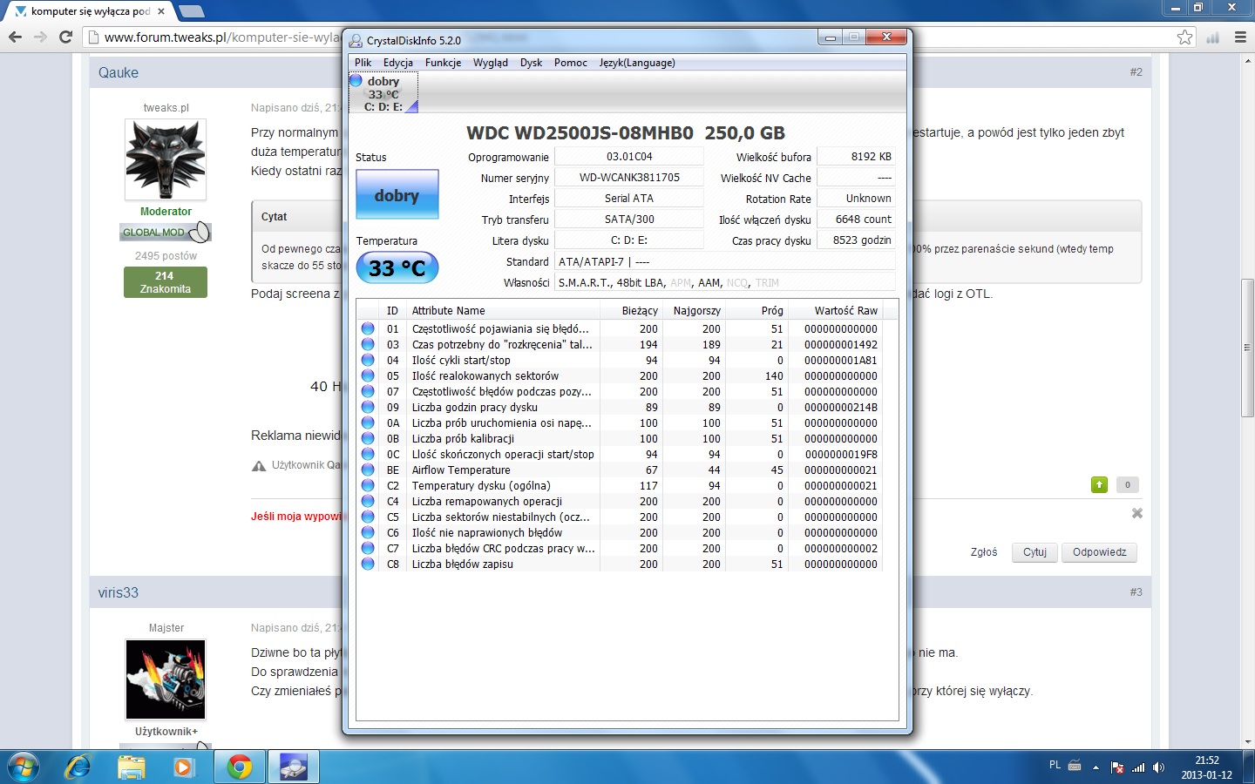The image size is (1255, 784).
Task: Open Windows Explorer folder from the taskbar
Action: pyautogui.click(x=132, y=767)
